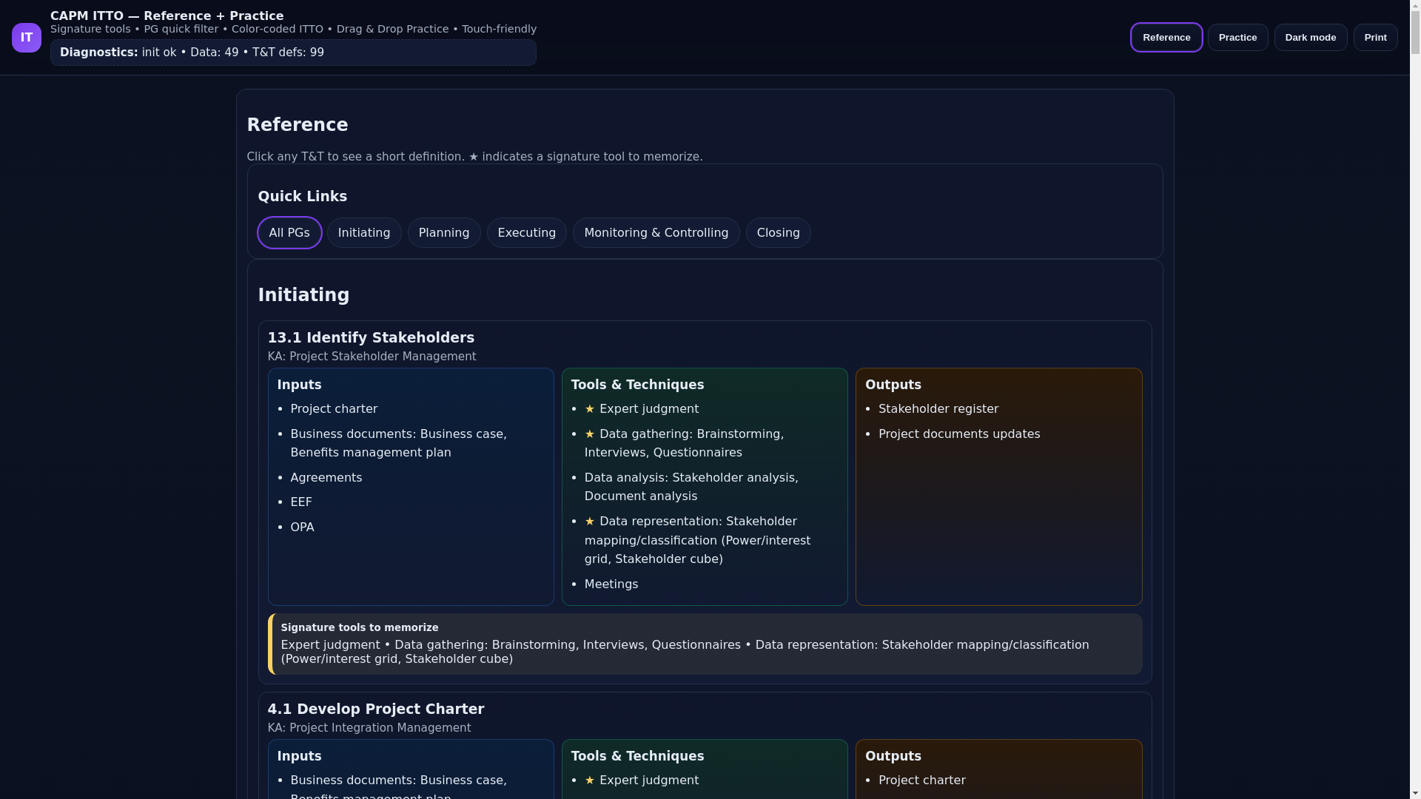This screenshot has width=1421, height=799.
Task: Click Data analysis: Stakeholder analysis item
Action: tap(691, 487)
